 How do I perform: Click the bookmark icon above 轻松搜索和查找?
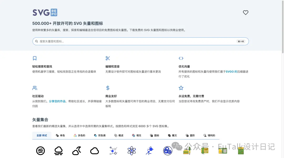(35, 58)
